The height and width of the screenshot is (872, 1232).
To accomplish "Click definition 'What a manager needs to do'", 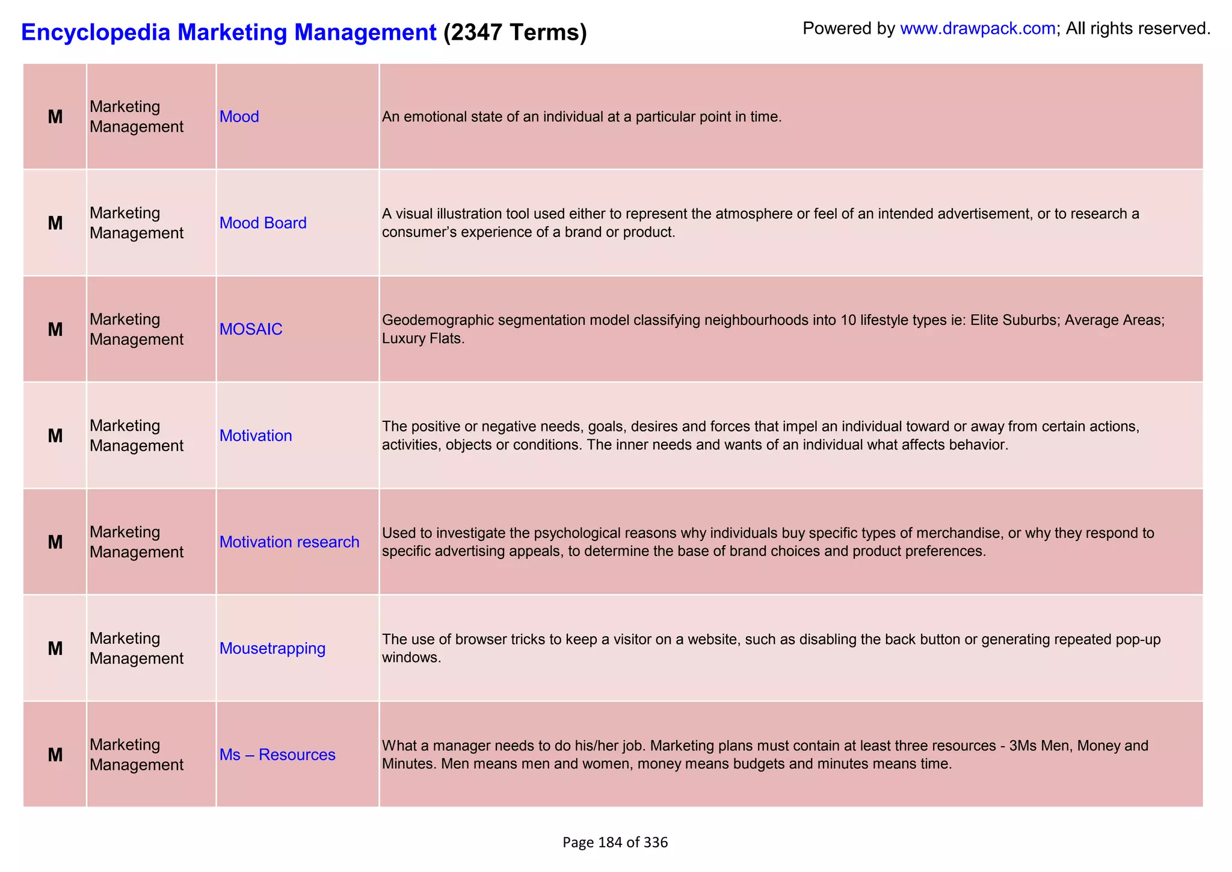I will coord(765,755).
